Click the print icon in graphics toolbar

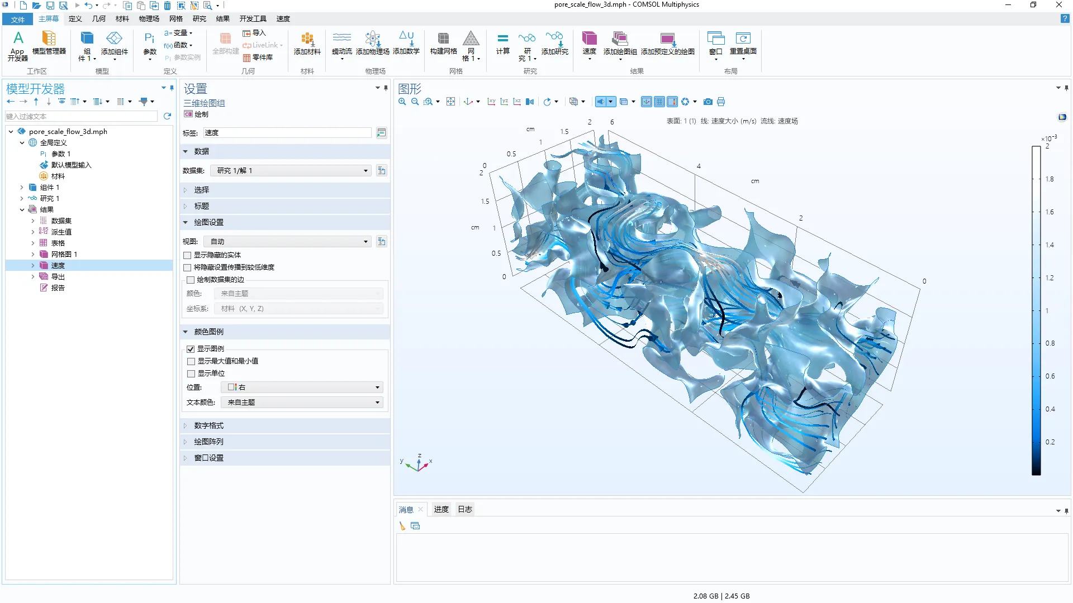(721, 102)
